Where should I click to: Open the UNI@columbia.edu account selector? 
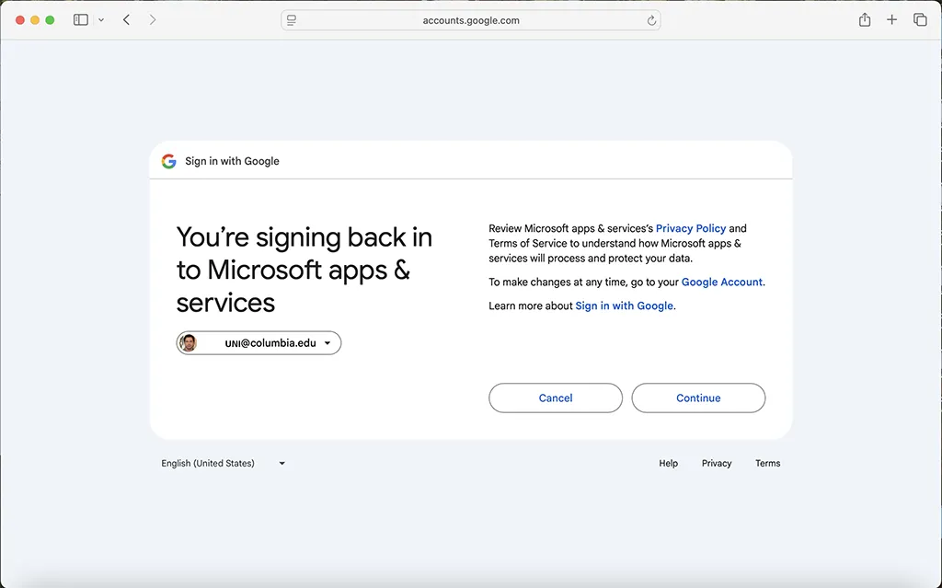(258, 342)
